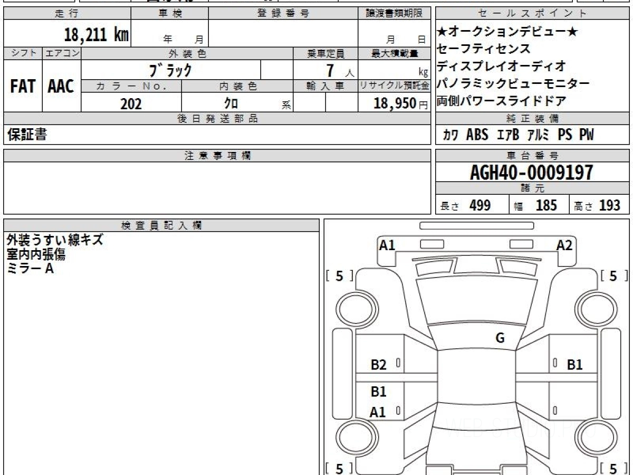Click the 輸入車 header cell
This screenshot has height=475, width=633.
coord(325,86)
